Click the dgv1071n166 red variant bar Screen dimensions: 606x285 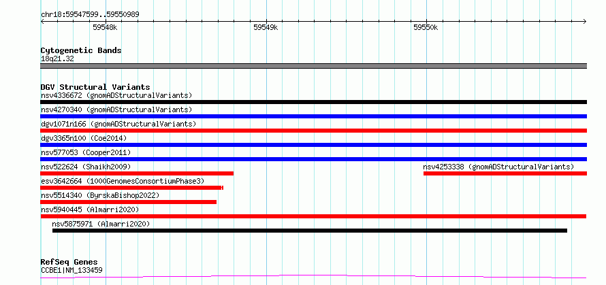(313, 131)
